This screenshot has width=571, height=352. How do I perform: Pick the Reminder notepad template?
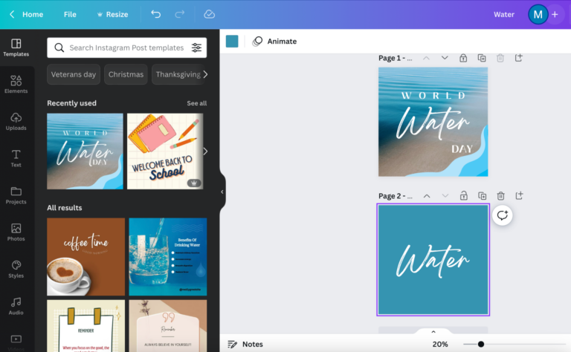pyautogui.click(x=86, y=326)
